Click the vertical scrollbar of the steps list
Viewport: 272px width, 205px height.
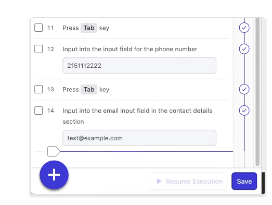click(x=257, y=91)
